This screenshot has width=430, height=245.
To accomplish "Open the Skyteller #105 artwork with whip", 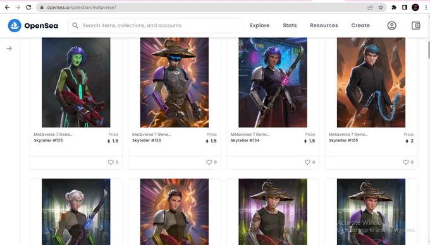I will pyautogui.click(x=371, y=82).
